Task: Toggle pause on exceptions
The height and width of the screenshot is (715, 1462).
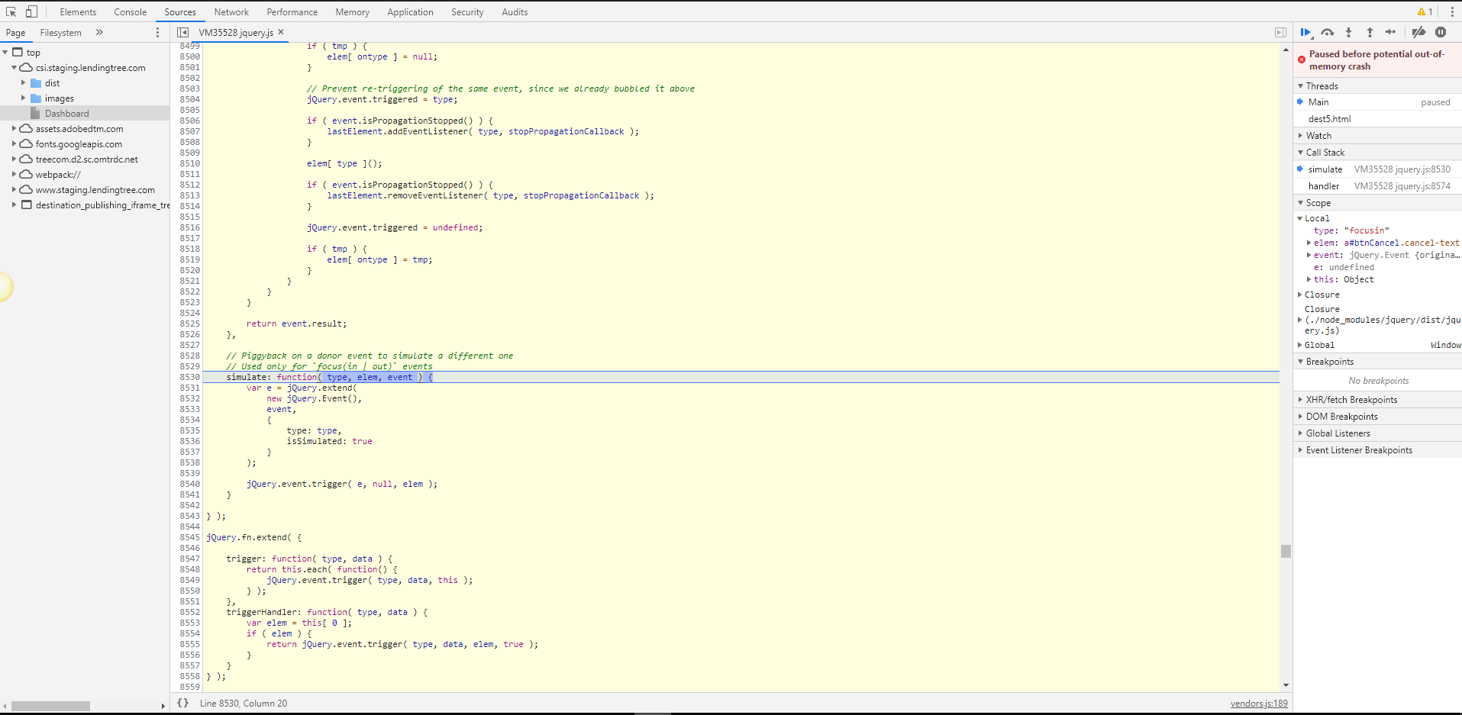Action: tap(1441, 32)
